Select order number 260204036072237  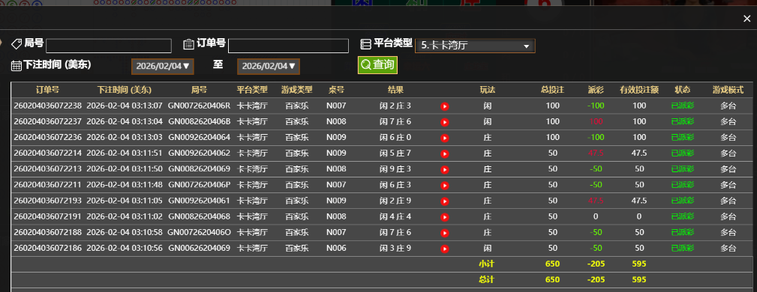tap(48, 121)
